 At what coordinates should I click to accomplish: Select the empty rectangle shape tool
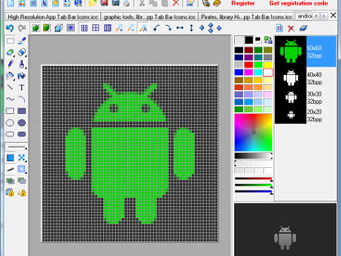(x=10, y=111)
